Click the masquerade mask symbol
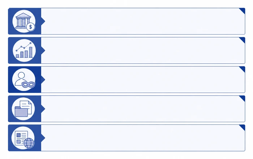 tap(29, 84)
